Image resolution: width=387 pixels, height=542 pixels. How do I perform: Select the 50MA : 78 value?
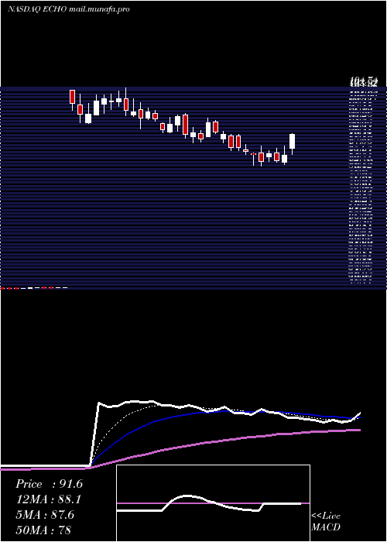tap(43, 530)
